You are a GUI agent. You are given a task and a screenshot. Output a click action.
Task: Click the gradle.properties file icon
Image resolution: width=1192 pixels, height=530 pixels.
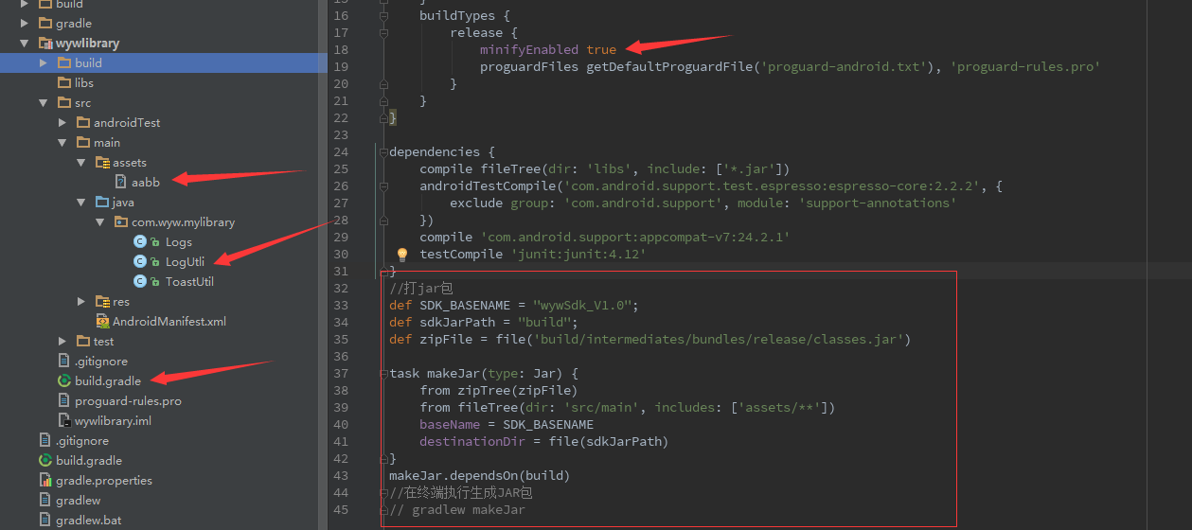45,480
